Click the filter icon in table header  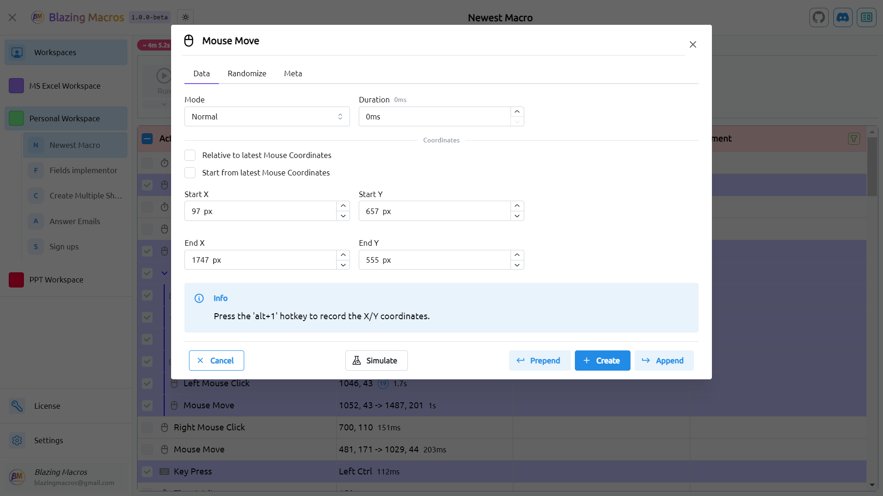(854, 139)
